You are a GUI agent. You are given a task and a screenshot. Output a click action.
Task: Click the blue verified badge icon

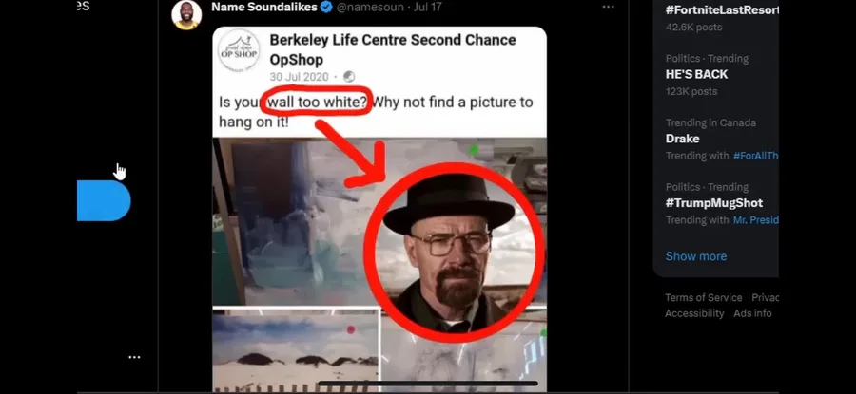[326, 7]
